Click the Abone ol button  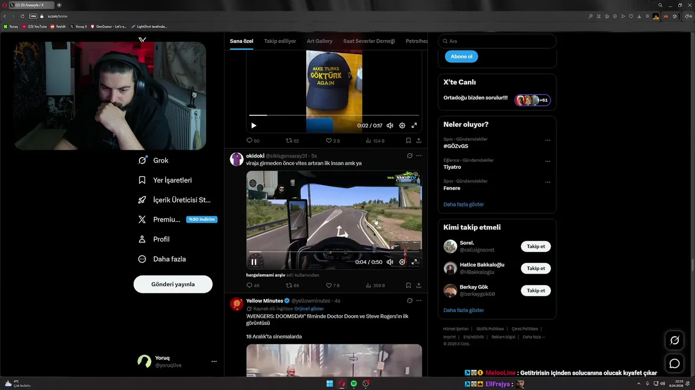point(462,56)
